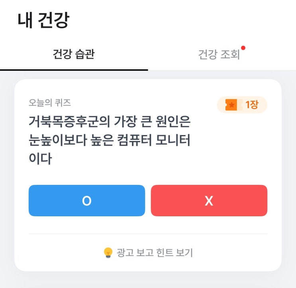Viewport: 296px width, 288px height.
Task: Open the 광고 보고 힌트 보기 link
Action: click(x=155, y=253)
